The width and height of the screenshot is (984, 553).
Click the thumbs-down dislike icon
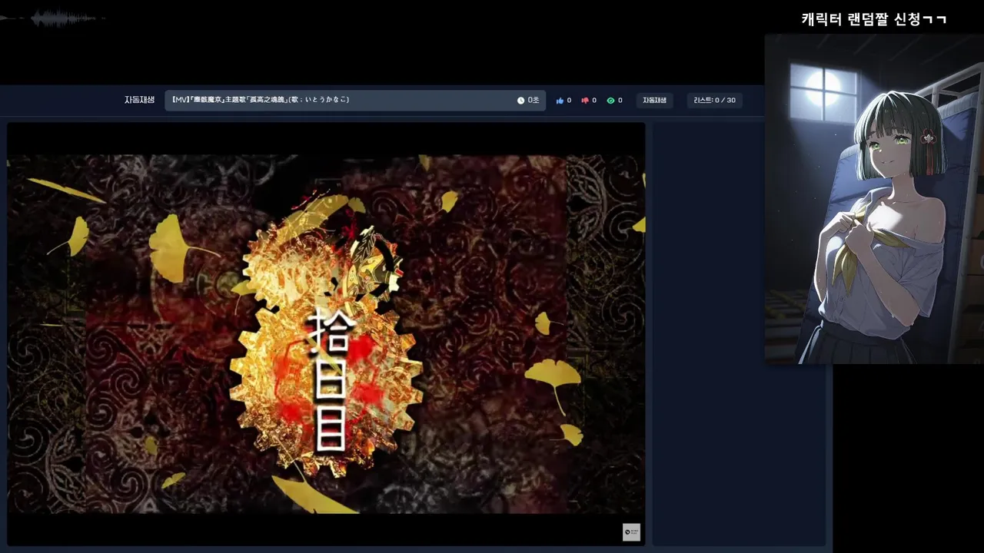[585, 101]
